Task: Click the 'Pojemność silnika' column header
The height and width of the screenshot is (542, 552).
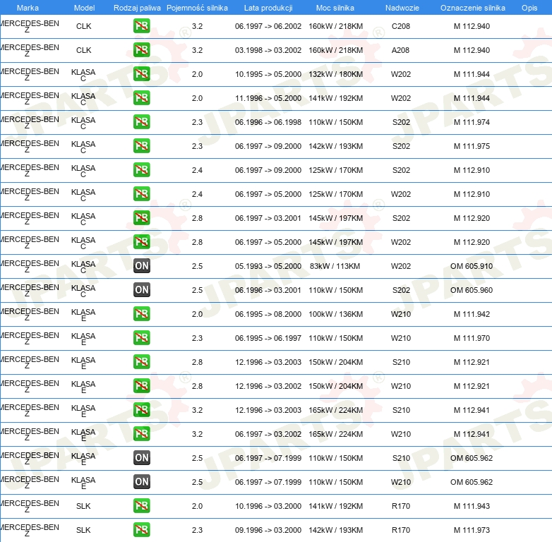Action: pos(198,8)
